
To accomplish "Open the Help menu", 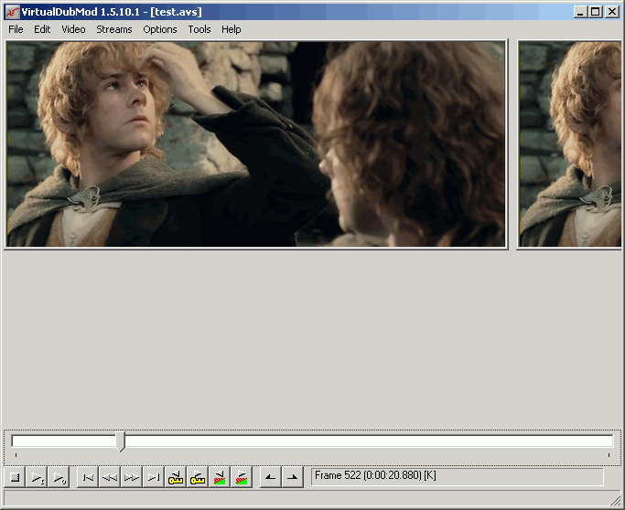I will tap(232, 29).
